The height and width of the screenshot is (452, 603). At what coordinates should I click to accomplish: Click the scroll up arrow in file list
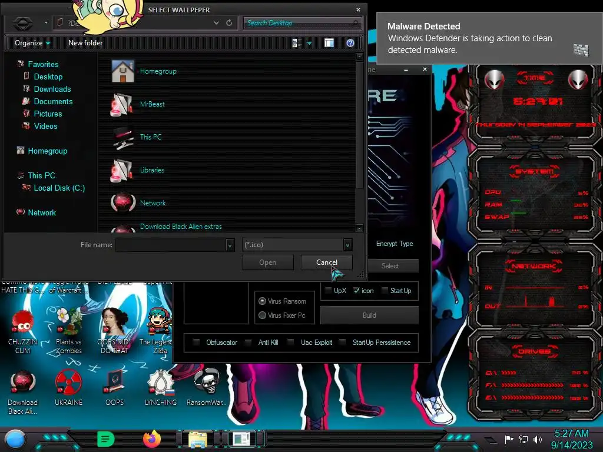[x=359, y=57]
